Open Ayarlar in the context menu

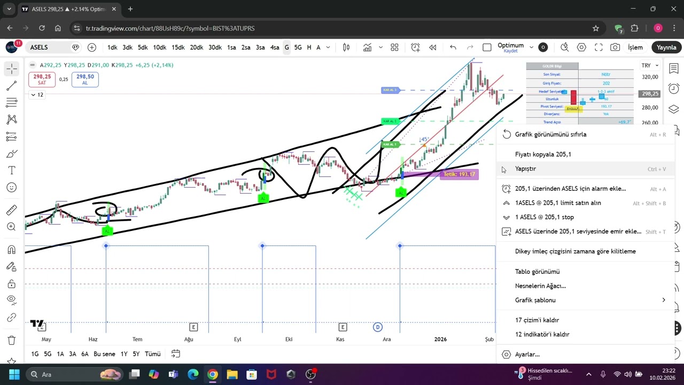pyautogui.click(x=585, y=355)
